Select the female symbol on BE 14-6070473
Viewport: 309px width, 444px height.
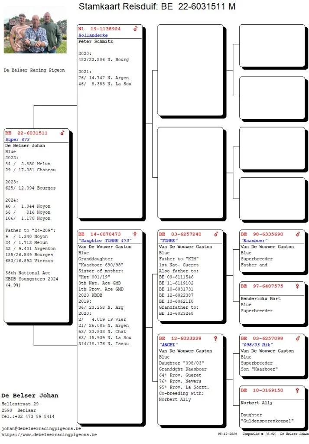point(135,234)
